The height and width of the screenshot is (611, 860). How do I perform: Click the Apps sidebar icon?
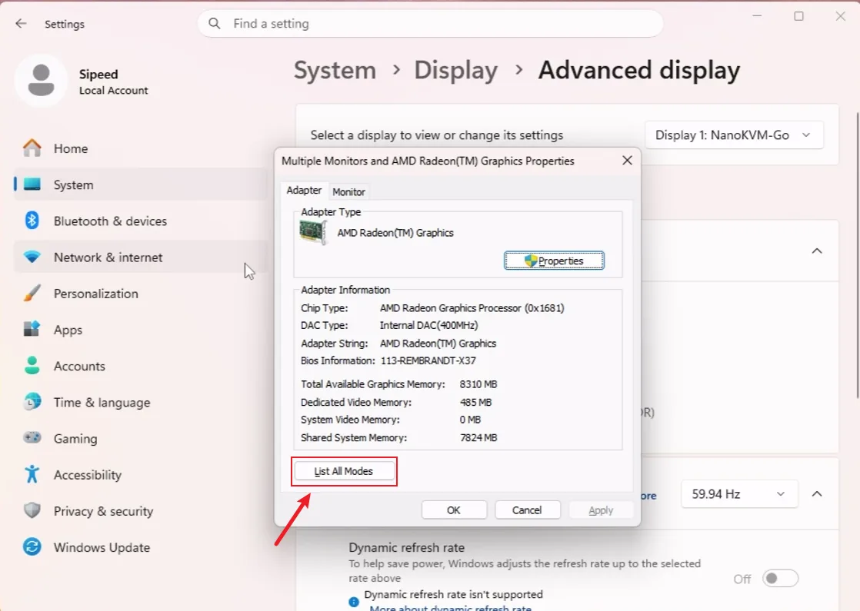tap(32, 330)
